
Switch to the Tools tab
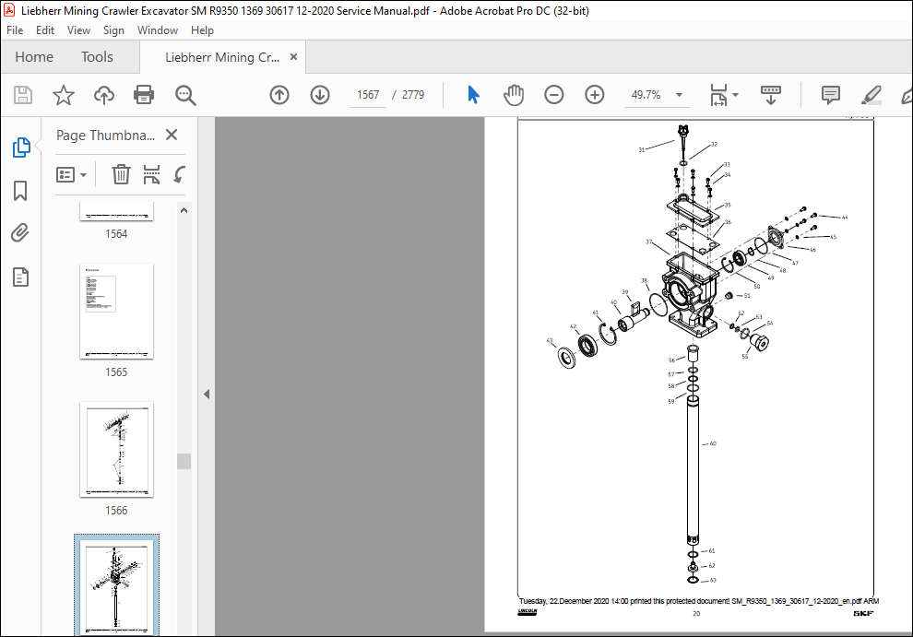[97, 57]
